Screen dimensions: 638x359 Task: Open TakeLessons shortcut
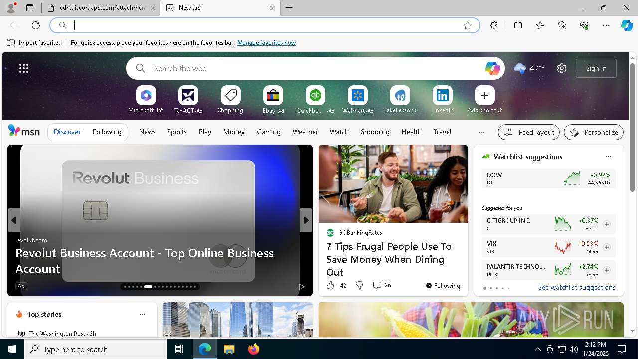click(400, 100)
